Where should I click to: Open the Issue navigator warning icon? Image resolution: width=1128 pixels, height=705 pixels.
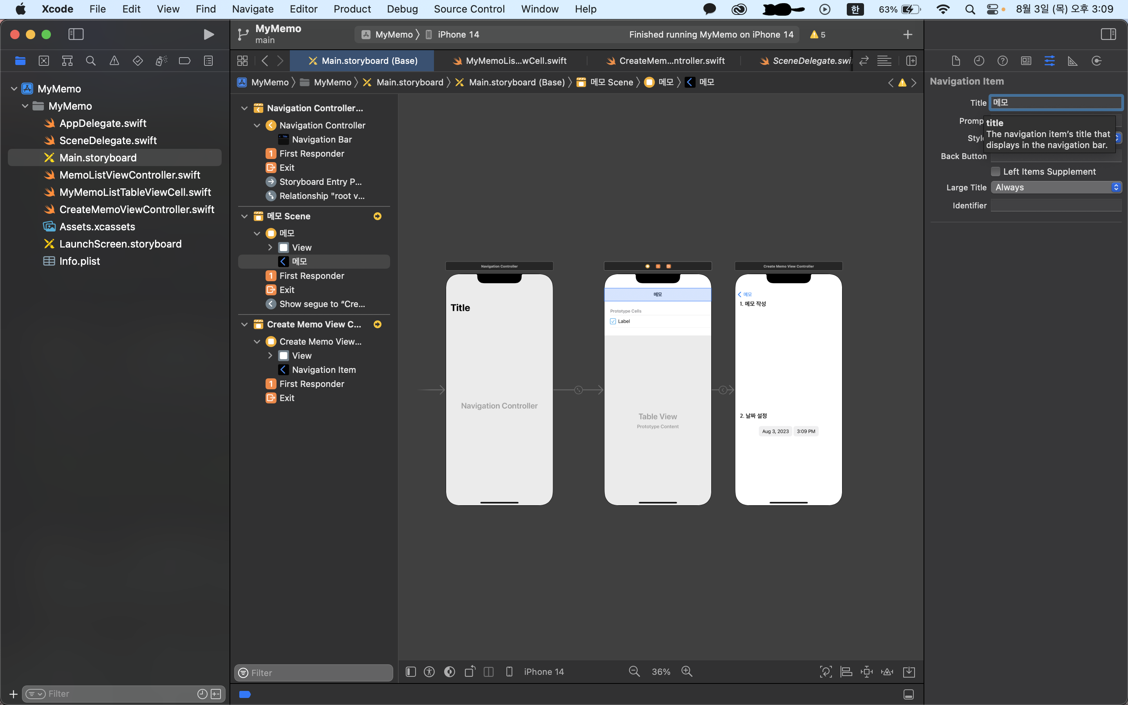coord(114,61)
